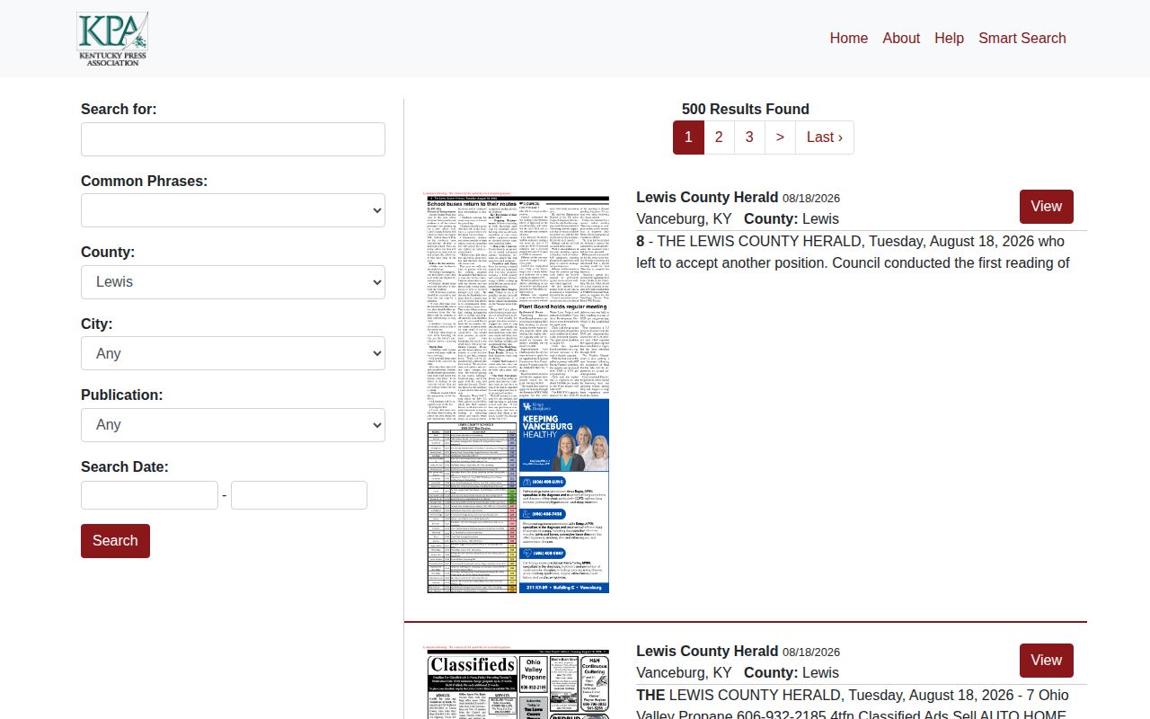Click the second Lewis County Herald title
The width and height of the screenshot is (1150, 719).
(707, 652)
